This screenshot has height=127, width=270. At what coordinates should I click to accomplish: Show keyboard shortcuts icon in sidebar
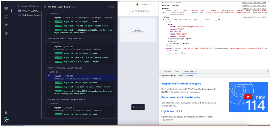pos(6,112)
